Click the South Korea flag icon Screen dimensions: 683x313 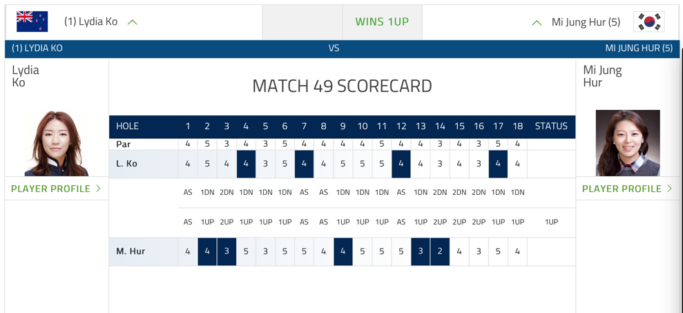tap(648, 21)
